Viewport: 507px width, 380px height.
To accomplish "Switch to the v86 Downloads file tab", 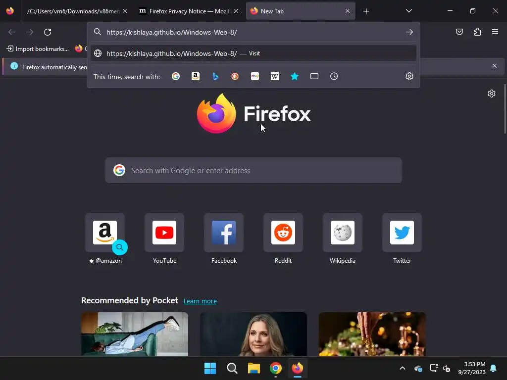I will [73, 11].
